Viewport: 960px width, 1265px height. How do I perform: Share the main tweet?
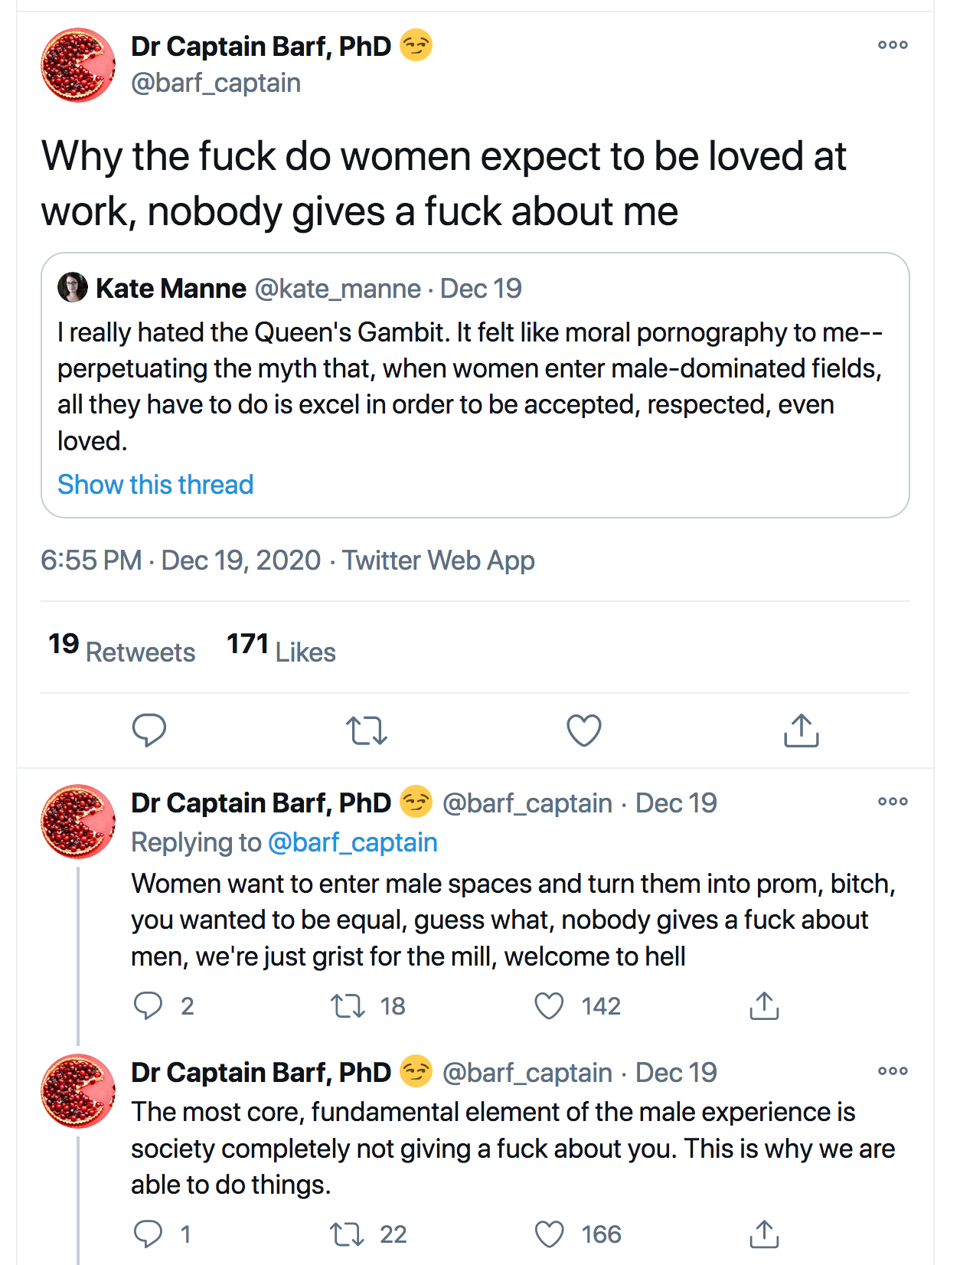[x=801, y=731]
